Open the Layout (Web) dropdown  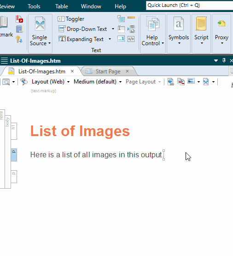pos(51,82)
